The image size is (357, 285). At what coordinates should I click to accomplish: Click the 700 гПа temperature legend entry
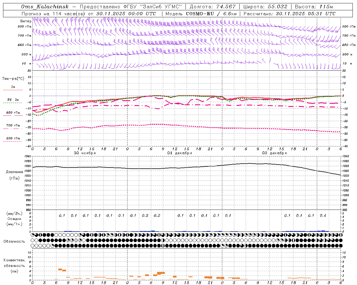tap(13, 126)
